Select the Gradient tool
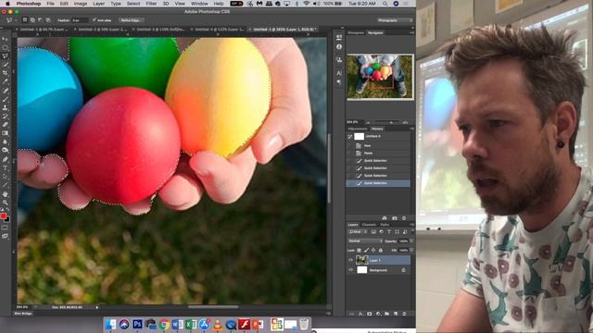The height and width of the screenshot is (333, 593). coord(6,133)
